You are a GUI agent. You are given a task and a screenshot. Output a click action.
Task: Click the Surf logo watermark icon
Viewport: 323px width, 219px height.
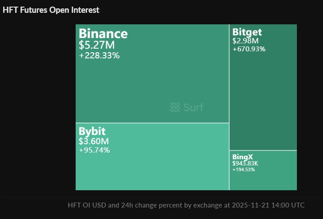click(x=175, y=107)
